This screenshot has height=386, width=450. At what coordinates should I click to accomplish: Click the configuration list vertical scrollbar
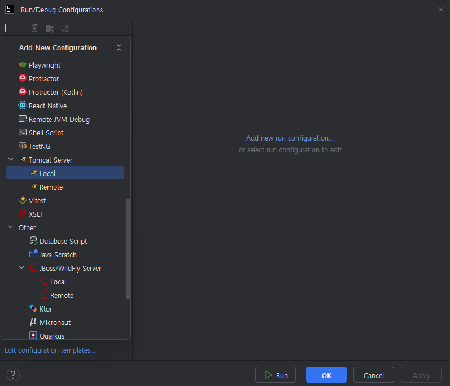[x=128, y=249]
